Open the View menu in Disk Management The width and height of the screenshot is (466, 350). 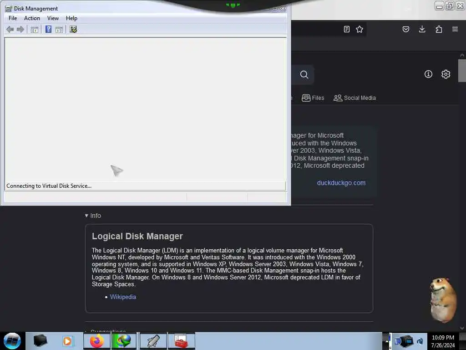(53, 18)
